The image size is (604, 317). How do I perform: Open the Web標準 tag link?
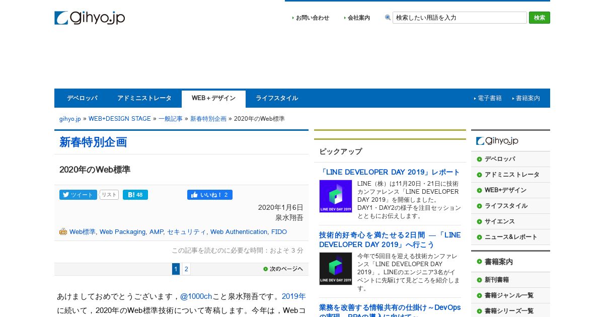point(83,232)
